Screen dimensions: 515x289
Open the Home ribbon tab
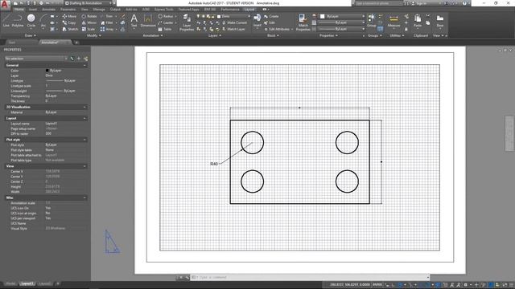click(19, 10)
